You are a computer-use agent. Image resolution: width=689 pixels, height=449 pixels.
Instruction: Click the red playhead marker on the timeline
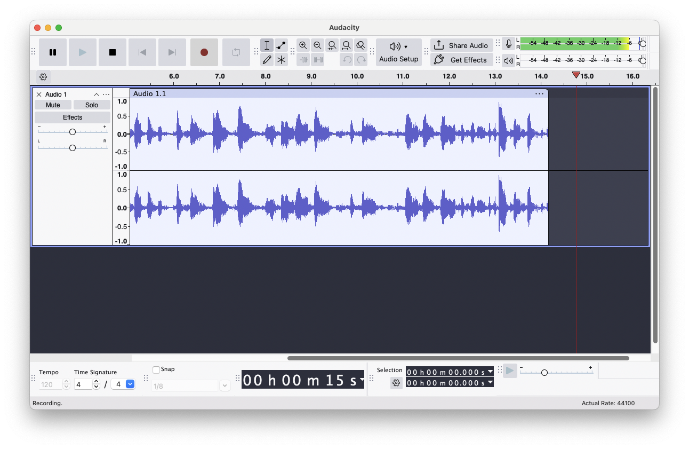coord(576,75)
